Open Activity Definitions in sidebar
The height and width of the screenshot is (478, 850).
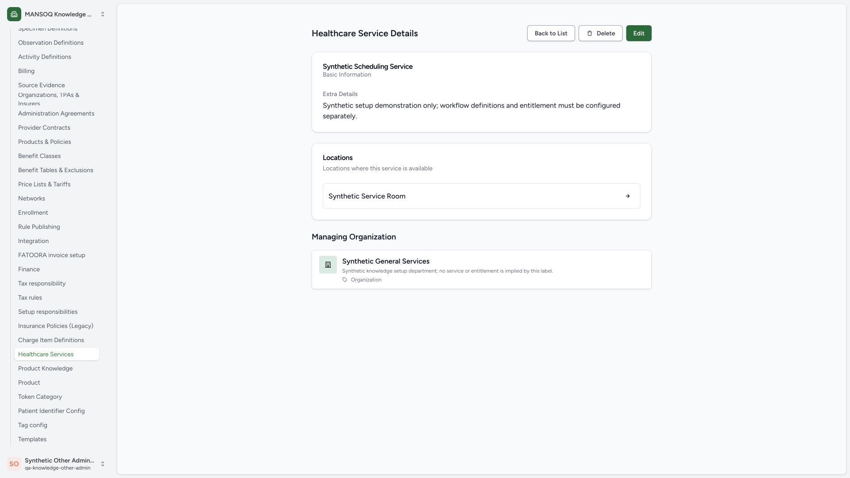point(57,57)
